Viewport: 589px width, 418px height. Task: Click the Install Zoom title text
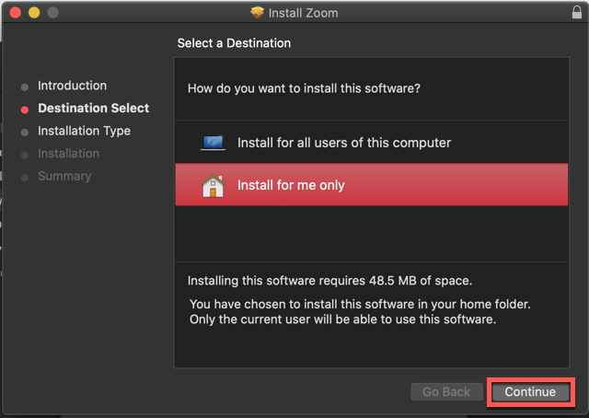pos(303,13)
